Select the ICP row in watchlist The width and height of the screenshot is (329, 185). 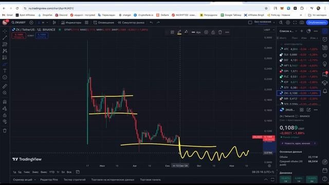point(299,82)
